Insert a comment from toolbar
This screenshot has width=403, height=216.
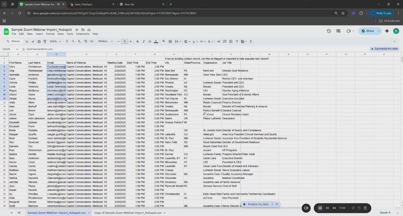225,41
